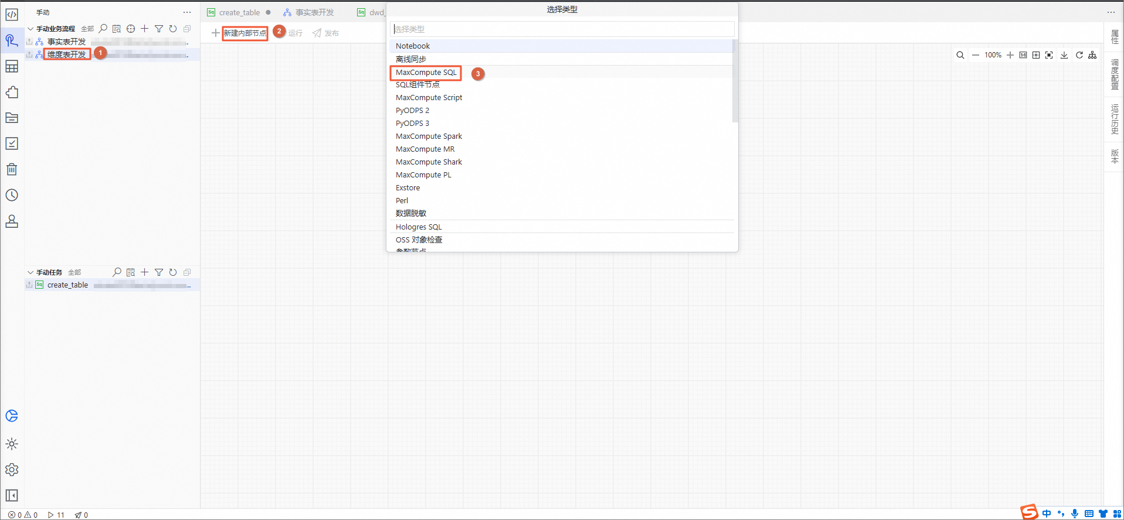Click the code search icon in 手动业务流程 header
This screenshot has height=520, width=1124.
pos(117,28)
